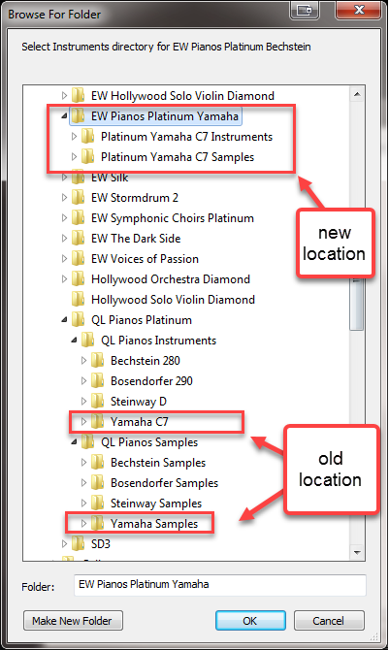
Task: Expand EW Hollywood Solo Violin Diamond node
Action: (x=64, y=96)
